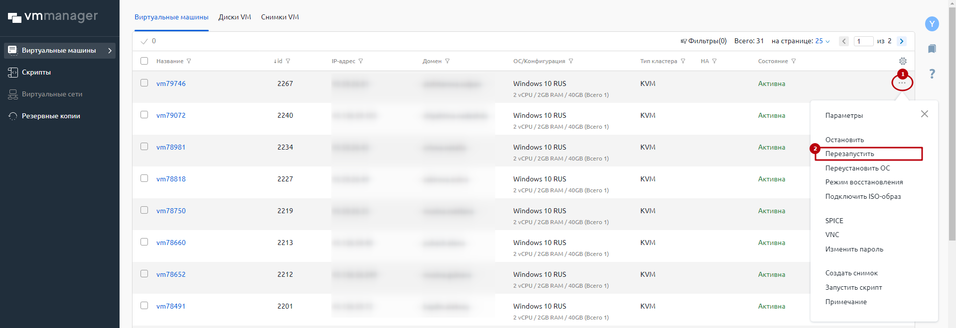Choose Создать снимок in the menu
The width and height of the screenshot is (956, 328).
click(851, 273)
